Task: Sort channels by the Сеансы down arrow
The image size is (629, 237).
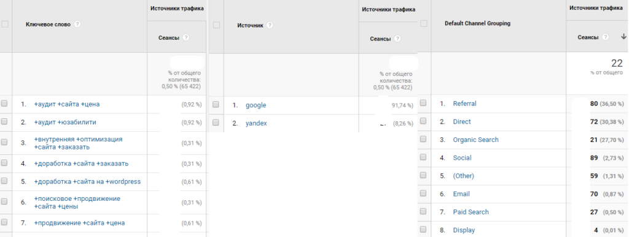Action: pyautogui.click(x=623, y=36)
